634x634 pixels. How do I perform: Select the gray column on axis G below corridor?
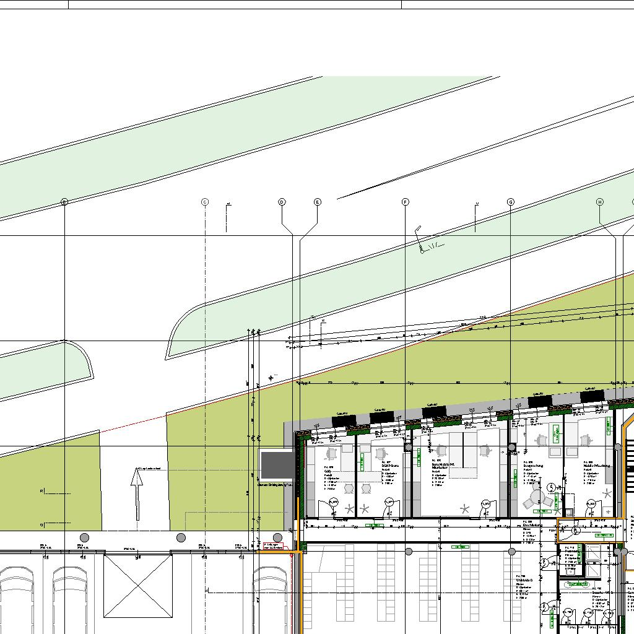tap(511, 551)
